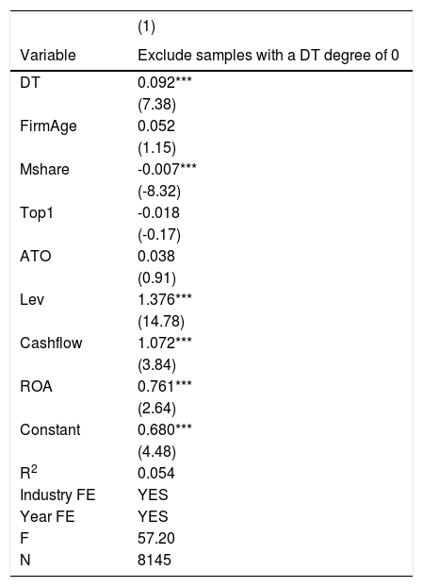Click the Cashflow row label
423x587 pixels.
pos(51,343)
